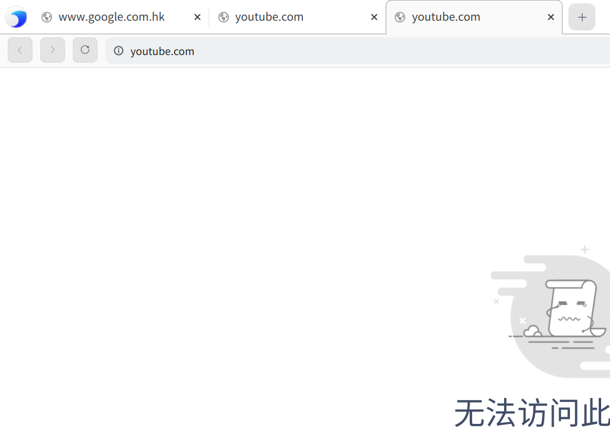Focus the address bar showing youtube.com
The image size is (610, 447).
[x=357, y=51]
